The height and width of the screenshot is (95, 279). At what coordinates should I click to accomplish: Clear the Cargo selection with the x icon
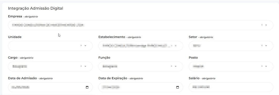coord(81,66)
